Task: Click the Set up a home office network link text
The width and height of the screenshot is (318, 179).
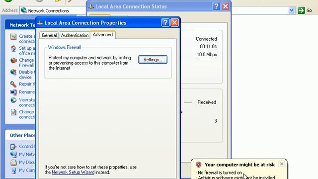Action: (27, 51)
